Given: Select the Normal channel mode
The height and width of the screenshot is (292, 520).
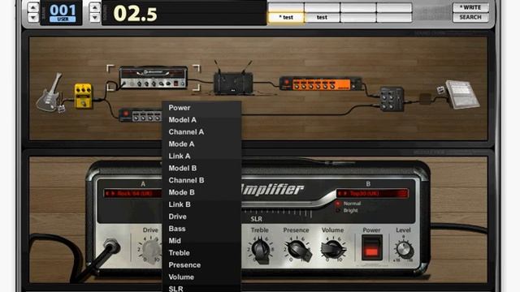Looking at the screenshot, I should pyautogui.click(x=349, y=204).
